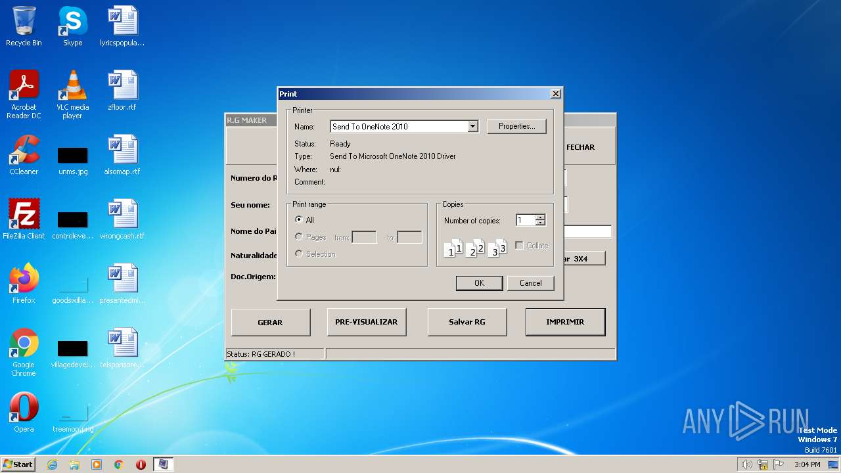Open alsomap.rtf document icon
This screenshot has height=473, width=841.
pyautogui.click(x=122, y=155)
